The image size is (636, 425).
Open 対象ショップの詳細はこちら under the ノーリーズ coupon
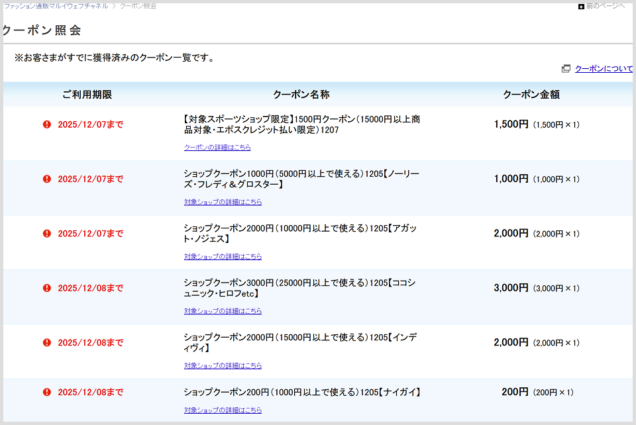point(223,202)
